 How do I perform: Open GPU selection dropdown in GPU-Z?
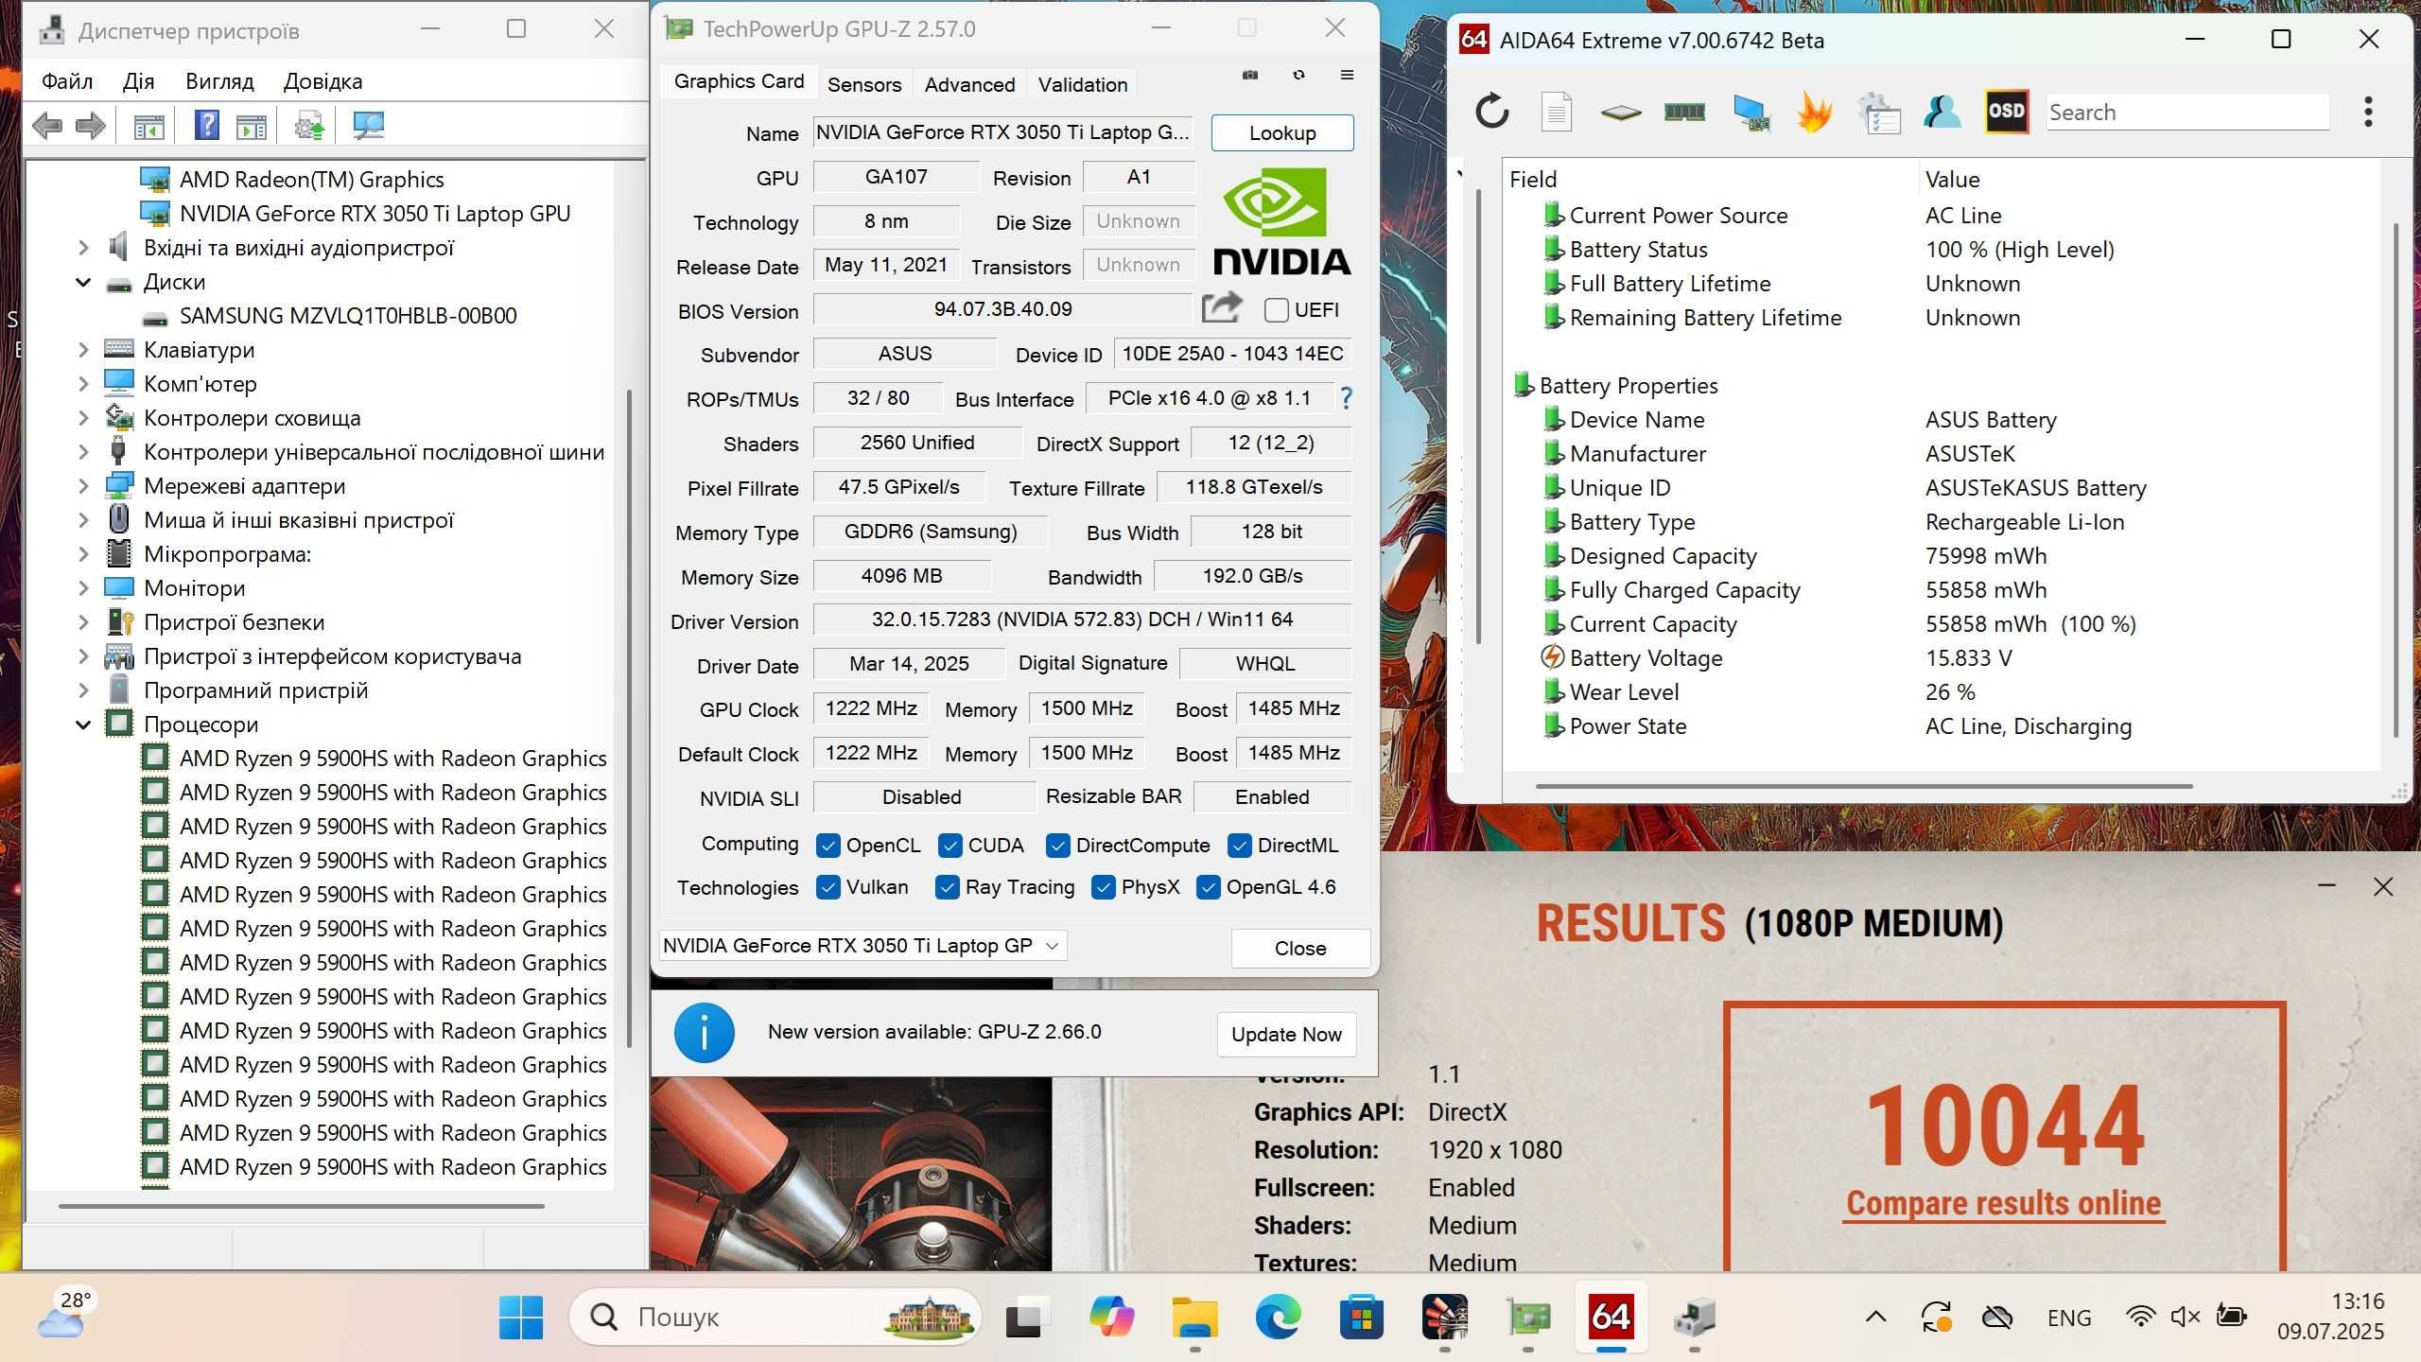[x=862, y=946]
